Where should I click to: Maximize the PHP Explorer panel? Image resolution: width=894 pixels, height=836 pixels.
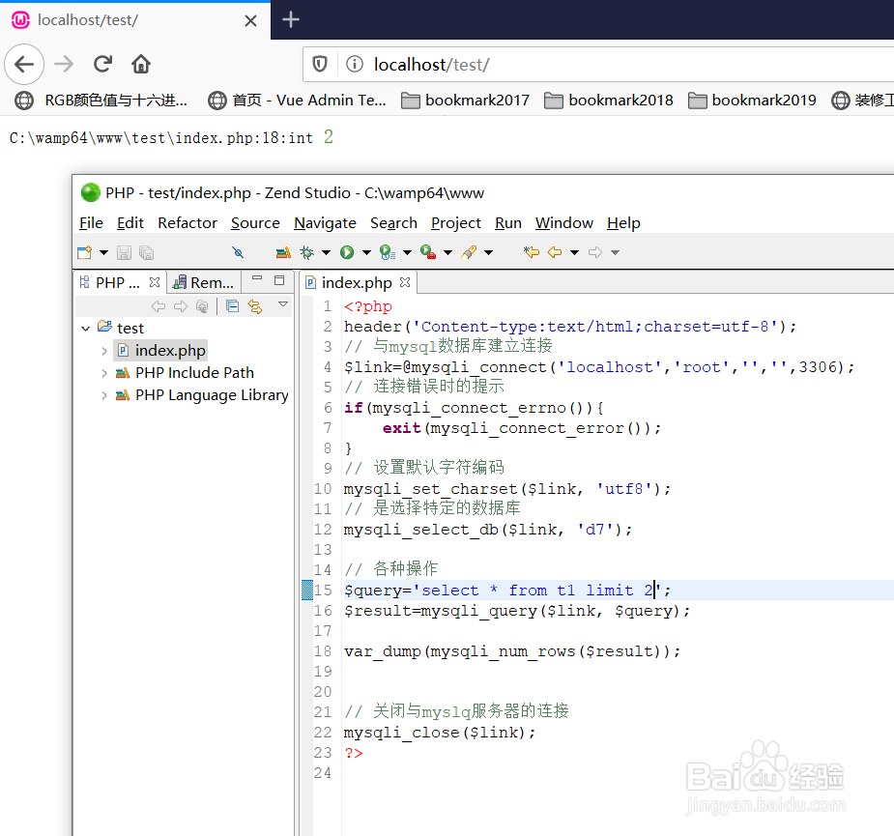click(x=279, y=280)
